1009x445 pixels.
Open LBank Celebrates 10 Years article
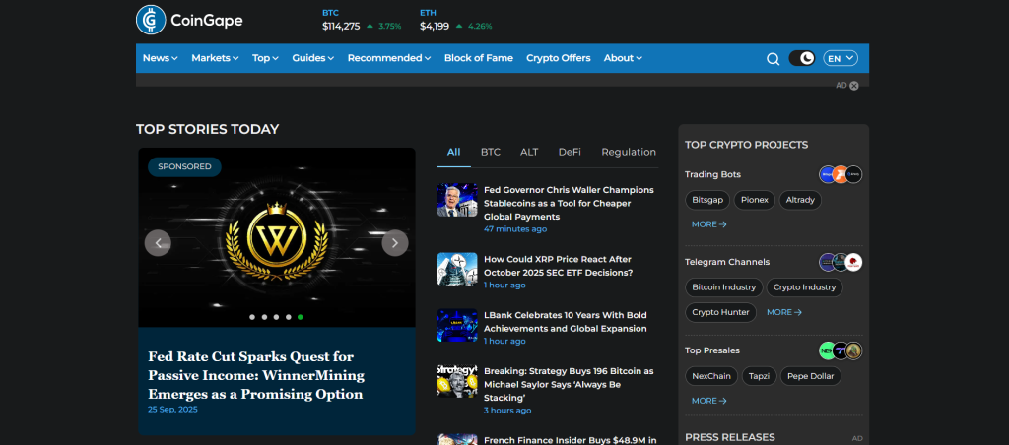[566, 322]
